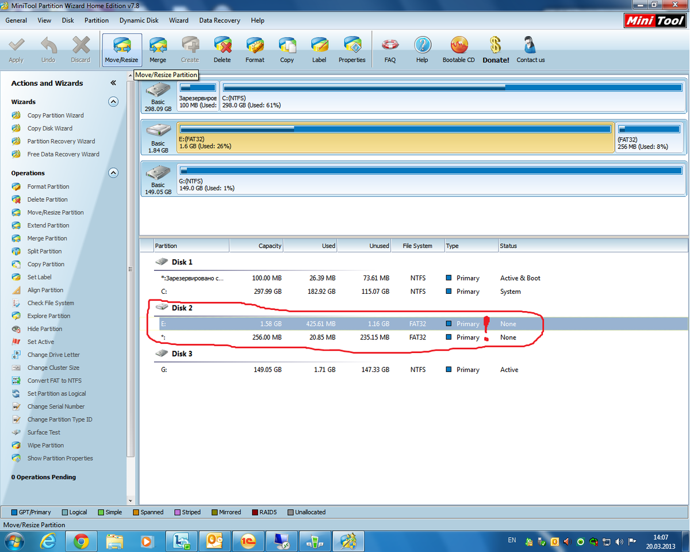690x552 pixels.
Task: Open Google Chrome from the taskbar
Action: [80, 541]
